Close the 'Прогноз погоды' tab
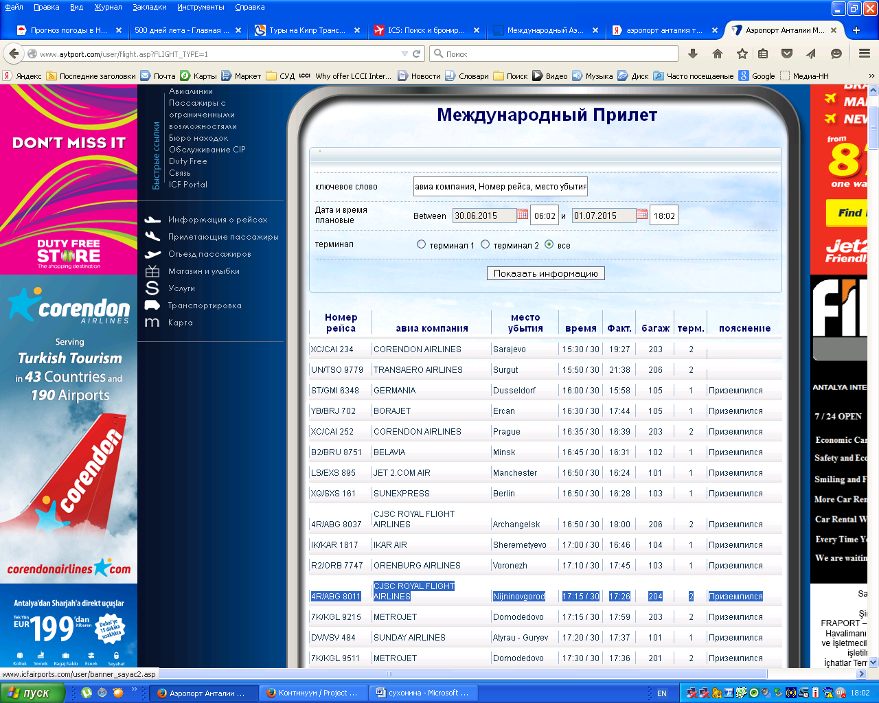The height and width of the screenshot is (703, 879). [119, 30]
